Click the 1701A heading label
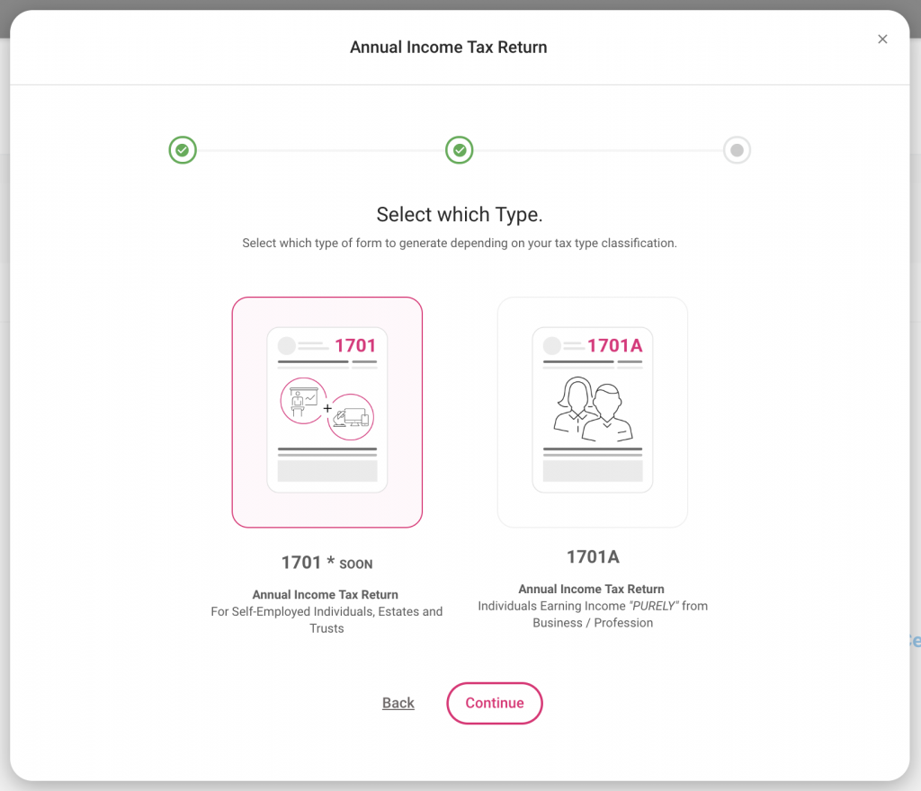The height and width of the screenshot is (791, 921). (x=592, y=556)
